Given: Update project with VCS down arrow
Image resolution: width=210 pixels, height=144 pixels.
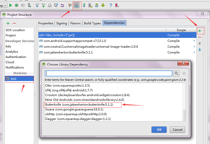Looking at the screenshot, I should [37, 5].
